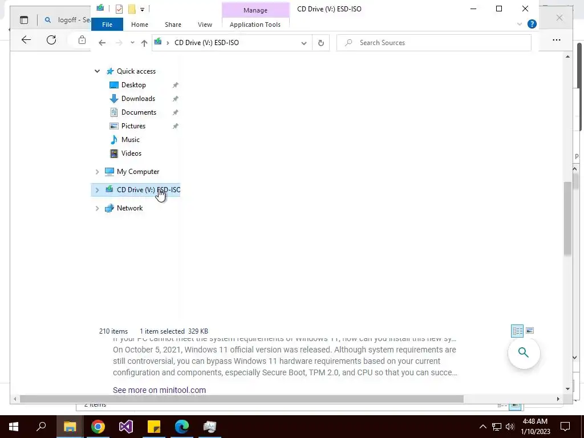Open Pictures from Quick access list
584x438 pixels.
pyautogui.click(x=133, y=126)
